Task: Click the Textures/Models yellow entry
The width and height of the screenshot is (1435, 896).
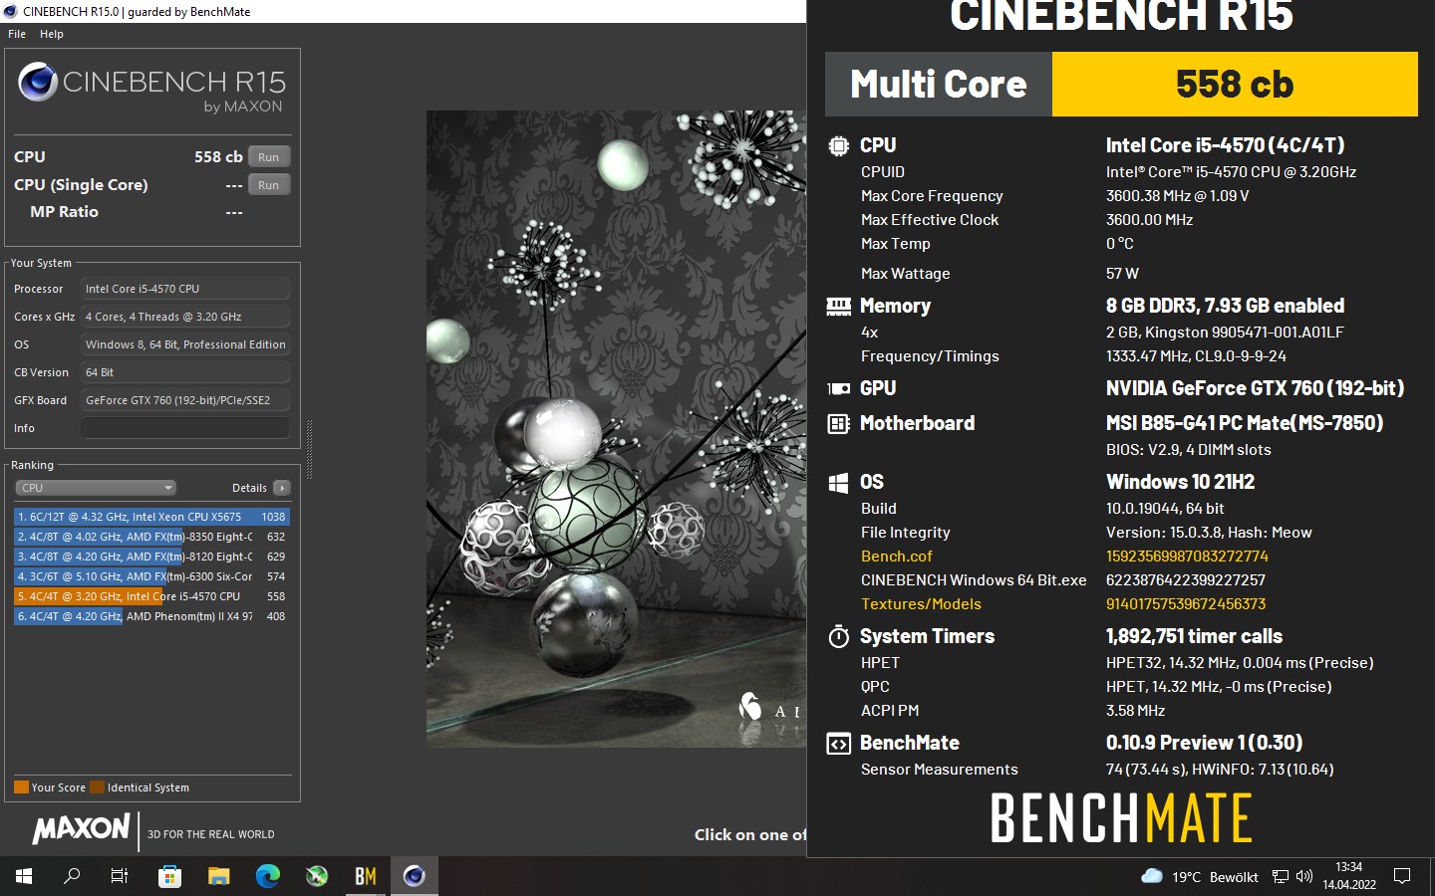Action: tap(921, 604)
